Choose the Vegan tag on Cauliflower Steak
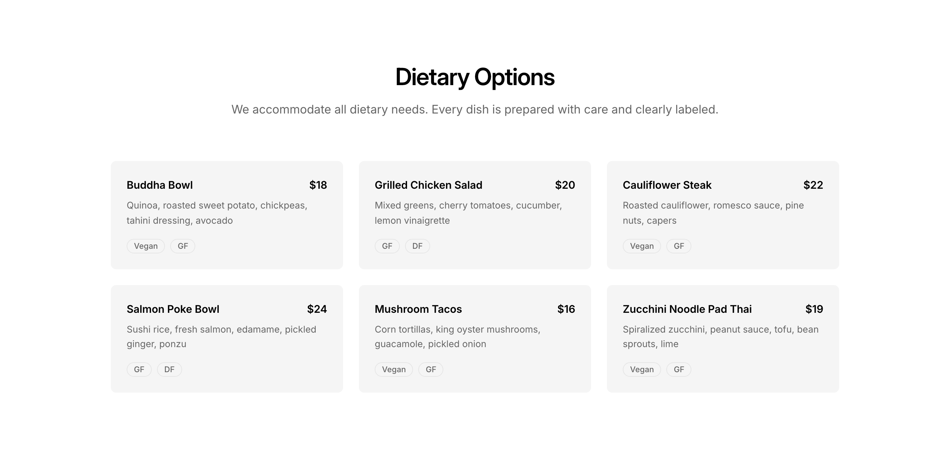 coord(642,246)
